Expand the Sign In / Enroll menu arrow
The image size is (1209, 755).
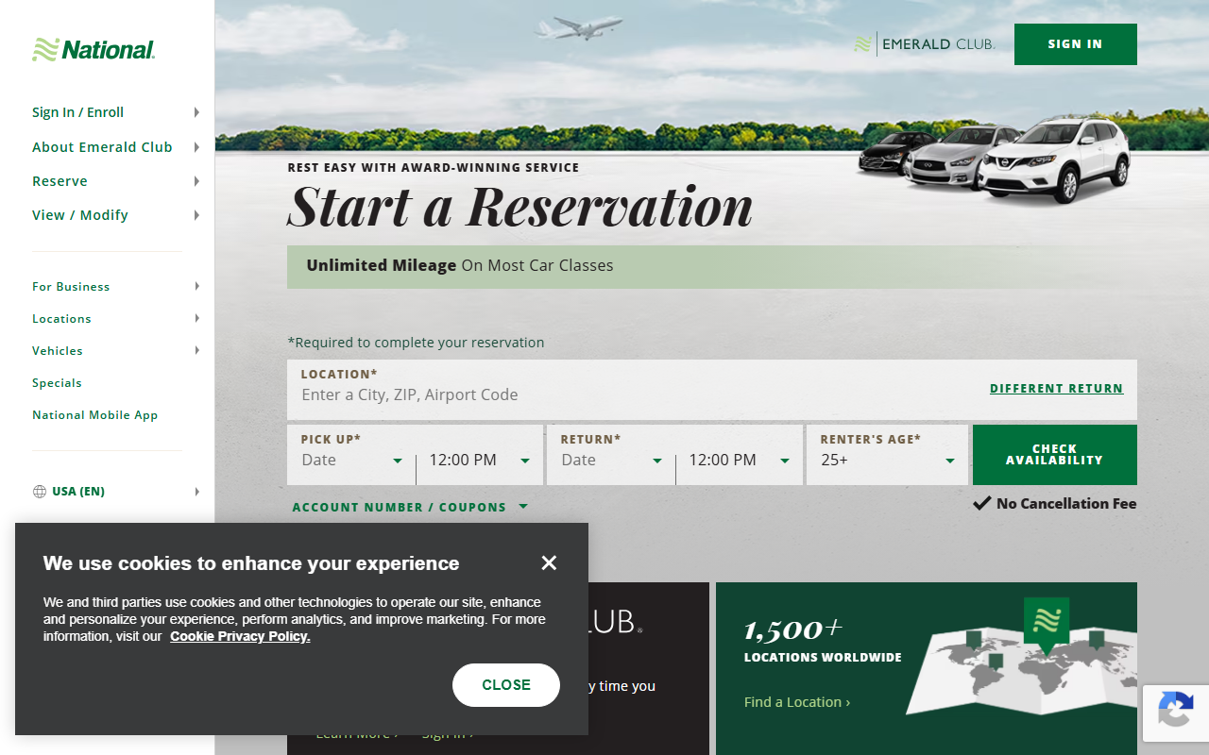(x=196, y=112)
